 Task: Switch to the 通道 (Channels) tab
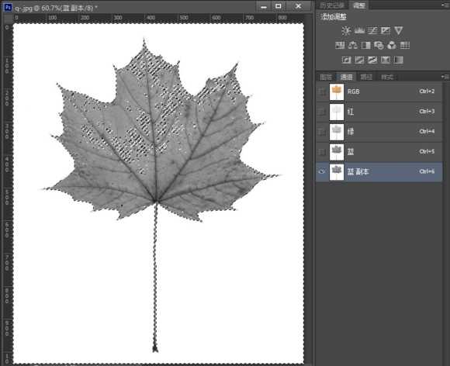point(346,77)
